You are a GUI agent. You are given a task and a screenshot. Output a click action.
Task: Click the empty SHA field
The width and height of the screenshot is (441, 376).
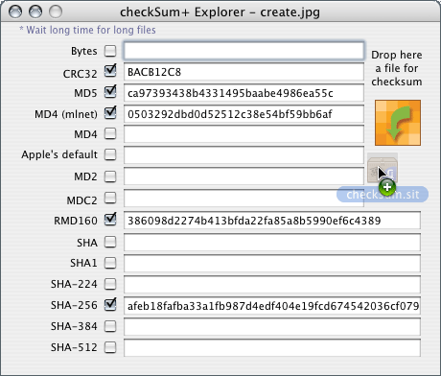click(272, 243)
